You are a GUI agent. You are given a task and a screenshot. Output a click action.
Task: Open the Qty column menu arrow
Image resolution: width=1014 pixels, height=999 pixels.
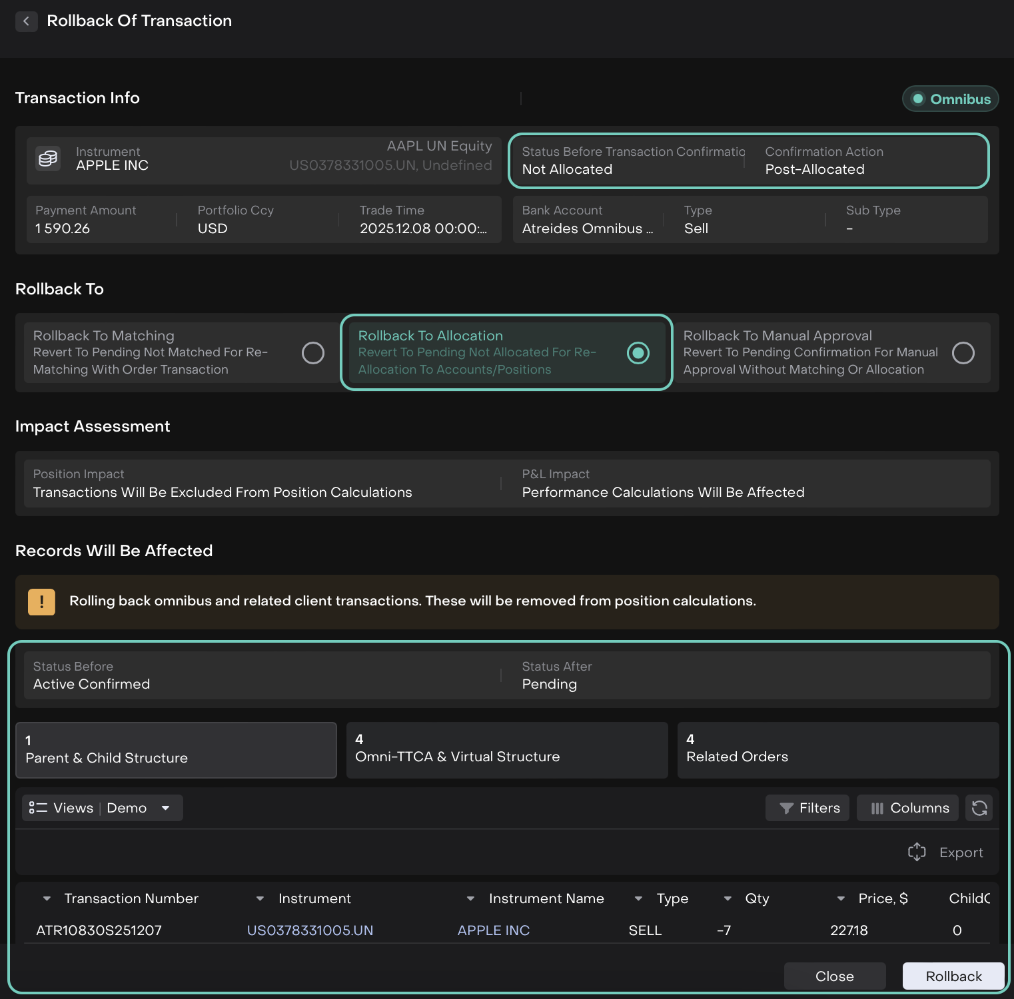pyautogui.click(x=728, y=898)
